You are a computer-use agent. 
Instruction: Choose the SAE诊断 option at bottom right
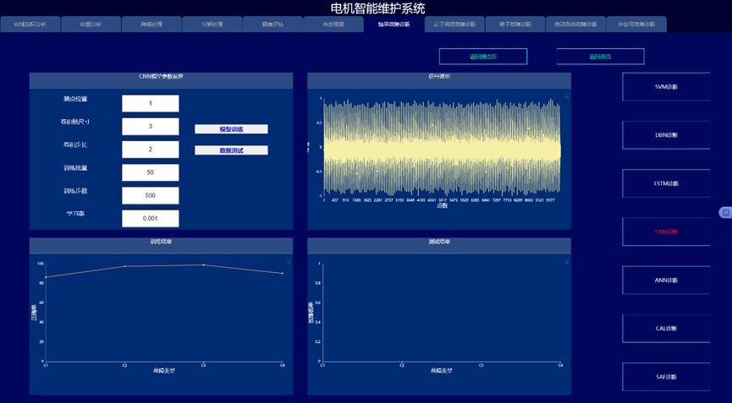pos(666,377)
